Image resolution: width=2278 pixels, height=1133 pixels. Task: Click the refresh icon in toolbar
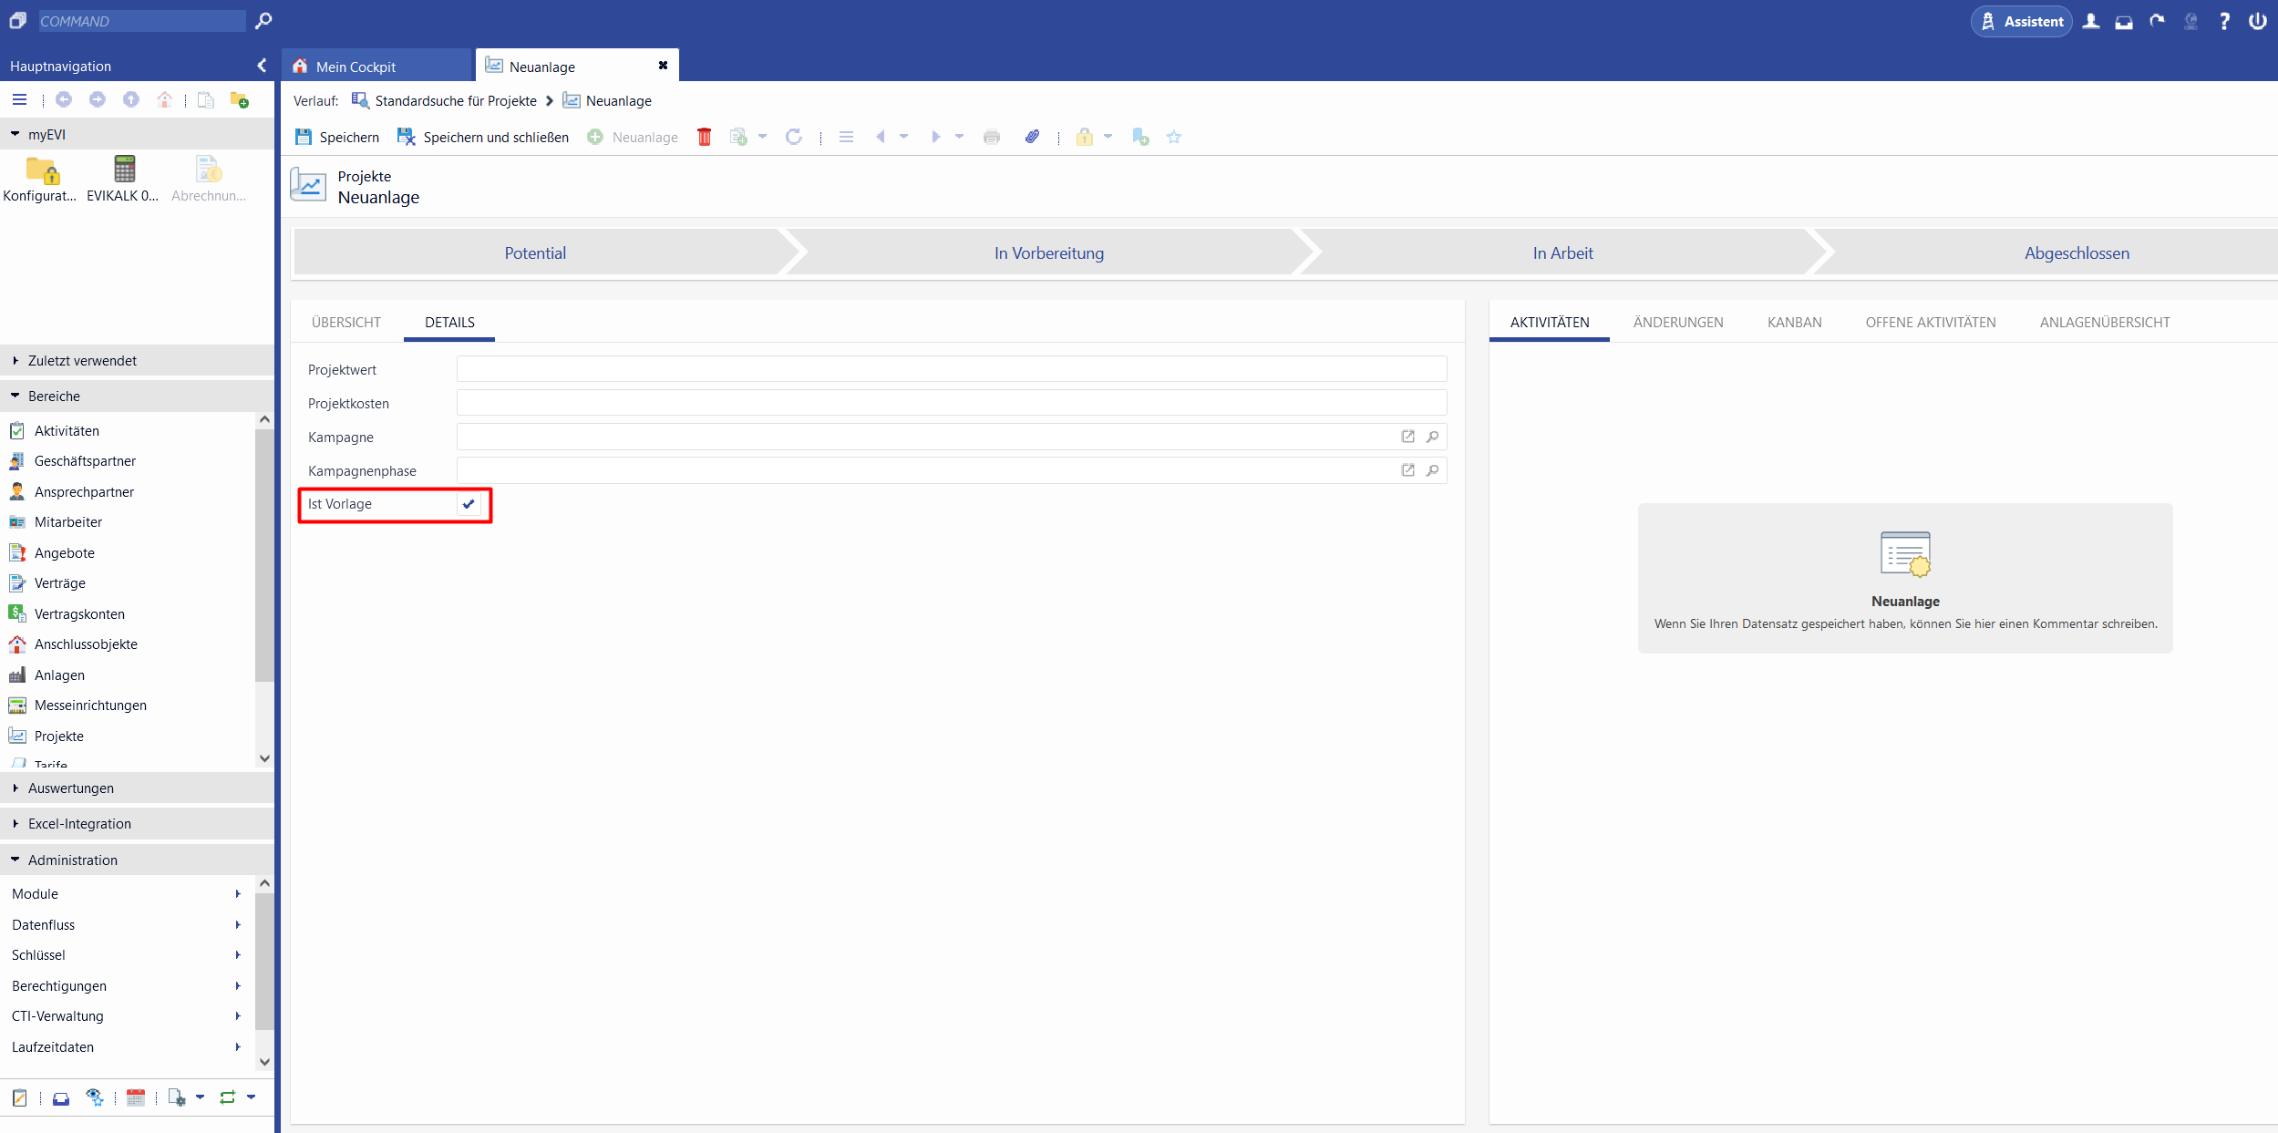(793, 137)
